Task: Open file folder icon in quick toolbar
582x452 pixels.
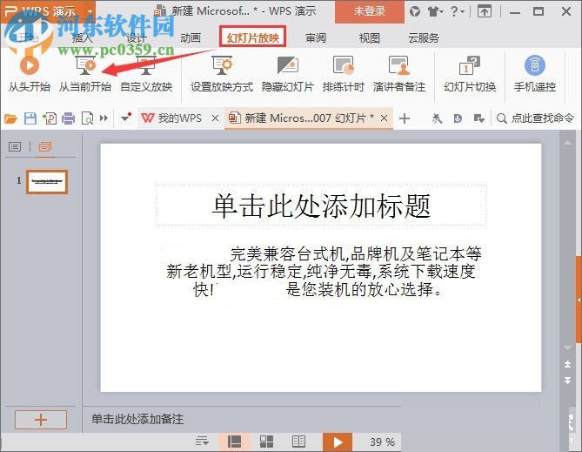Action: [10, 118]
